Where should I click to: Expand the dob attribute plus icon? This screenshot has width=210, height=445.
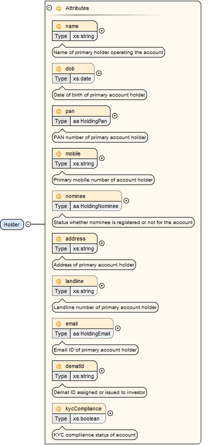click(99, 73)
